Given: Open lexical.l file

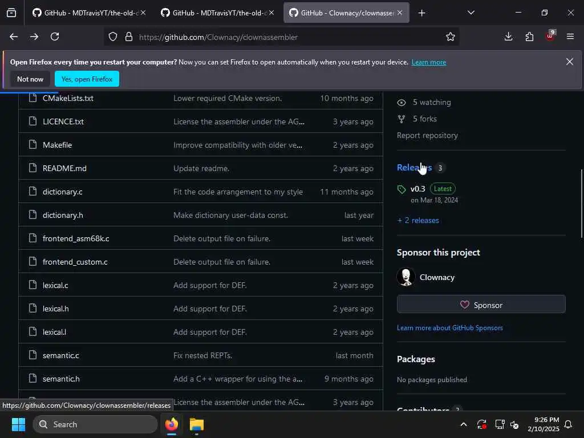Looking at the screenshot, I should [x=54, y=332].
